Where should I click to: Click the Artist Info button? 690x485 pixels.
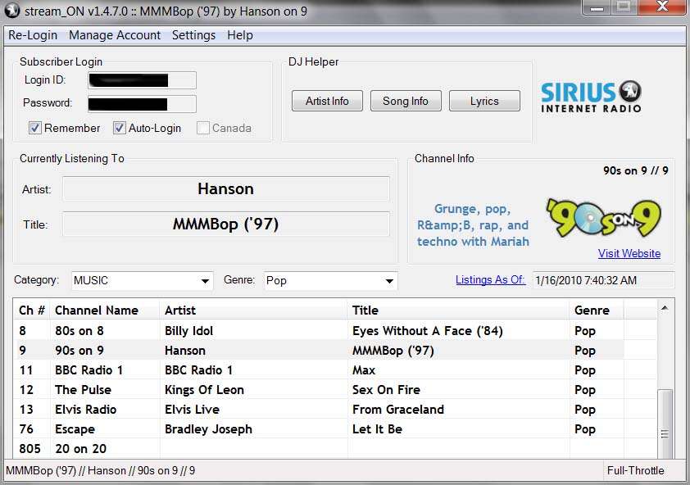[x=327, y=101]
